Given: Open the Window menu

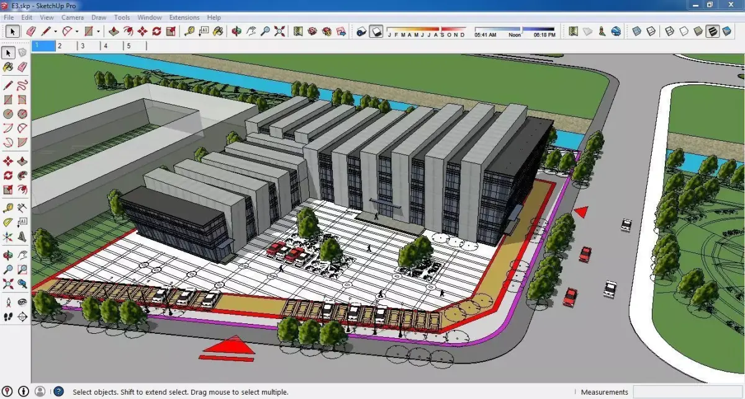Looking at the screenshot, I should 150,17.
